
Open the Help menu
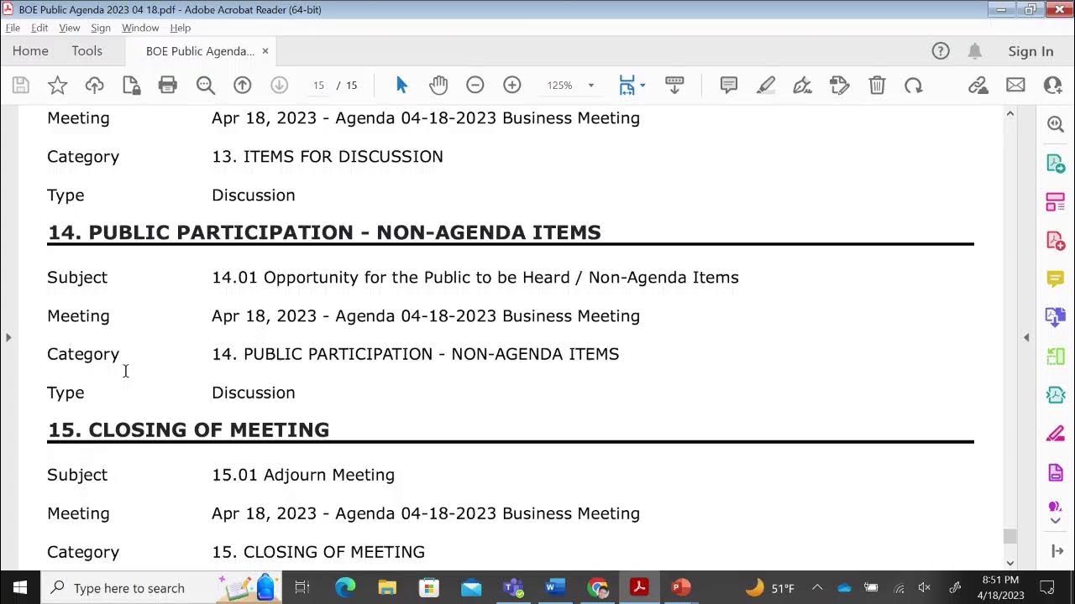(181, 28)
